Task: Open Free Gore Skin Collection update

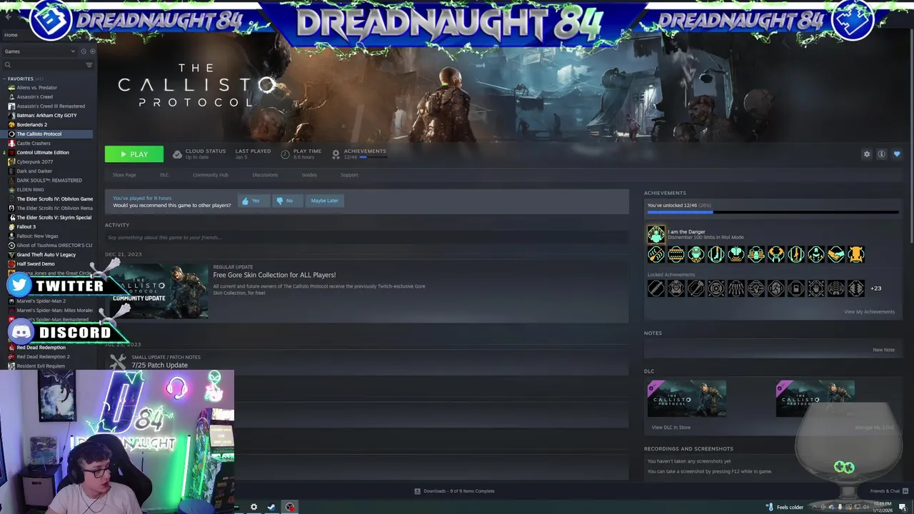Action: (274, 275)
